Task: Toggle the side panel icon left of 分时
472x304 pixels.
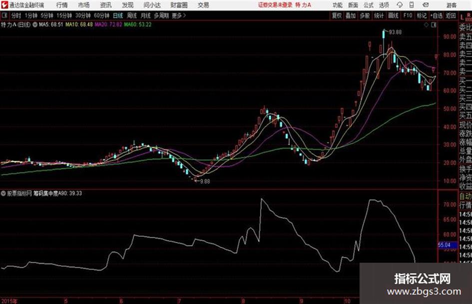Action: (x=4, y=15)
